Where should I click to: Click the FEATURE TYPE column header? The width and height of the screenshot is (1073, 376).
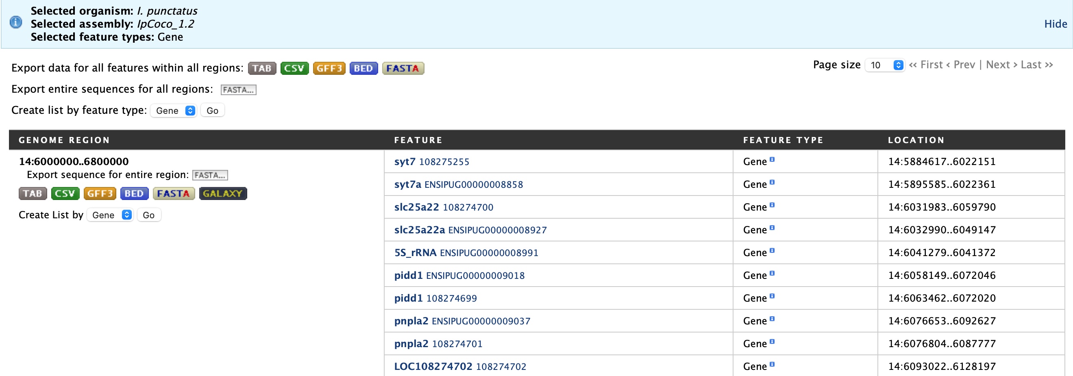pos(783,140)
